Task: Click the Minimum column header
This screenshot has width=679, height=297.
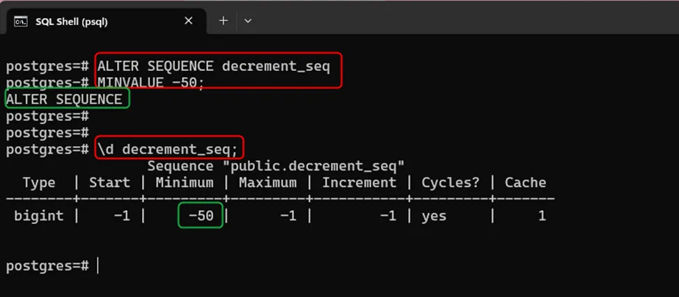Action: click(x=184, y=183)
